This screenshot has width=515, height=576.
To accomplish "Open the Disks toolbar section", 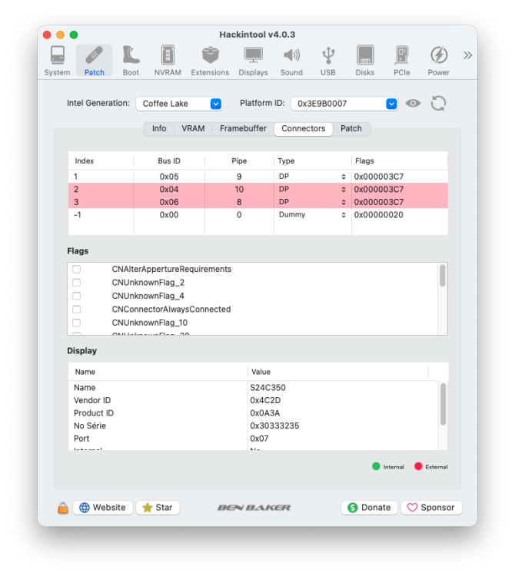I will click(x=364, y=61).
